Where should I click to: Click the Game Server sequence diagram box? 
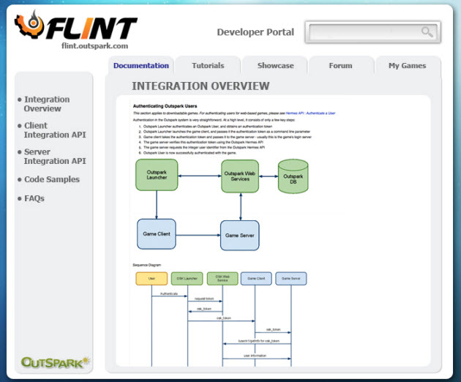291,279
